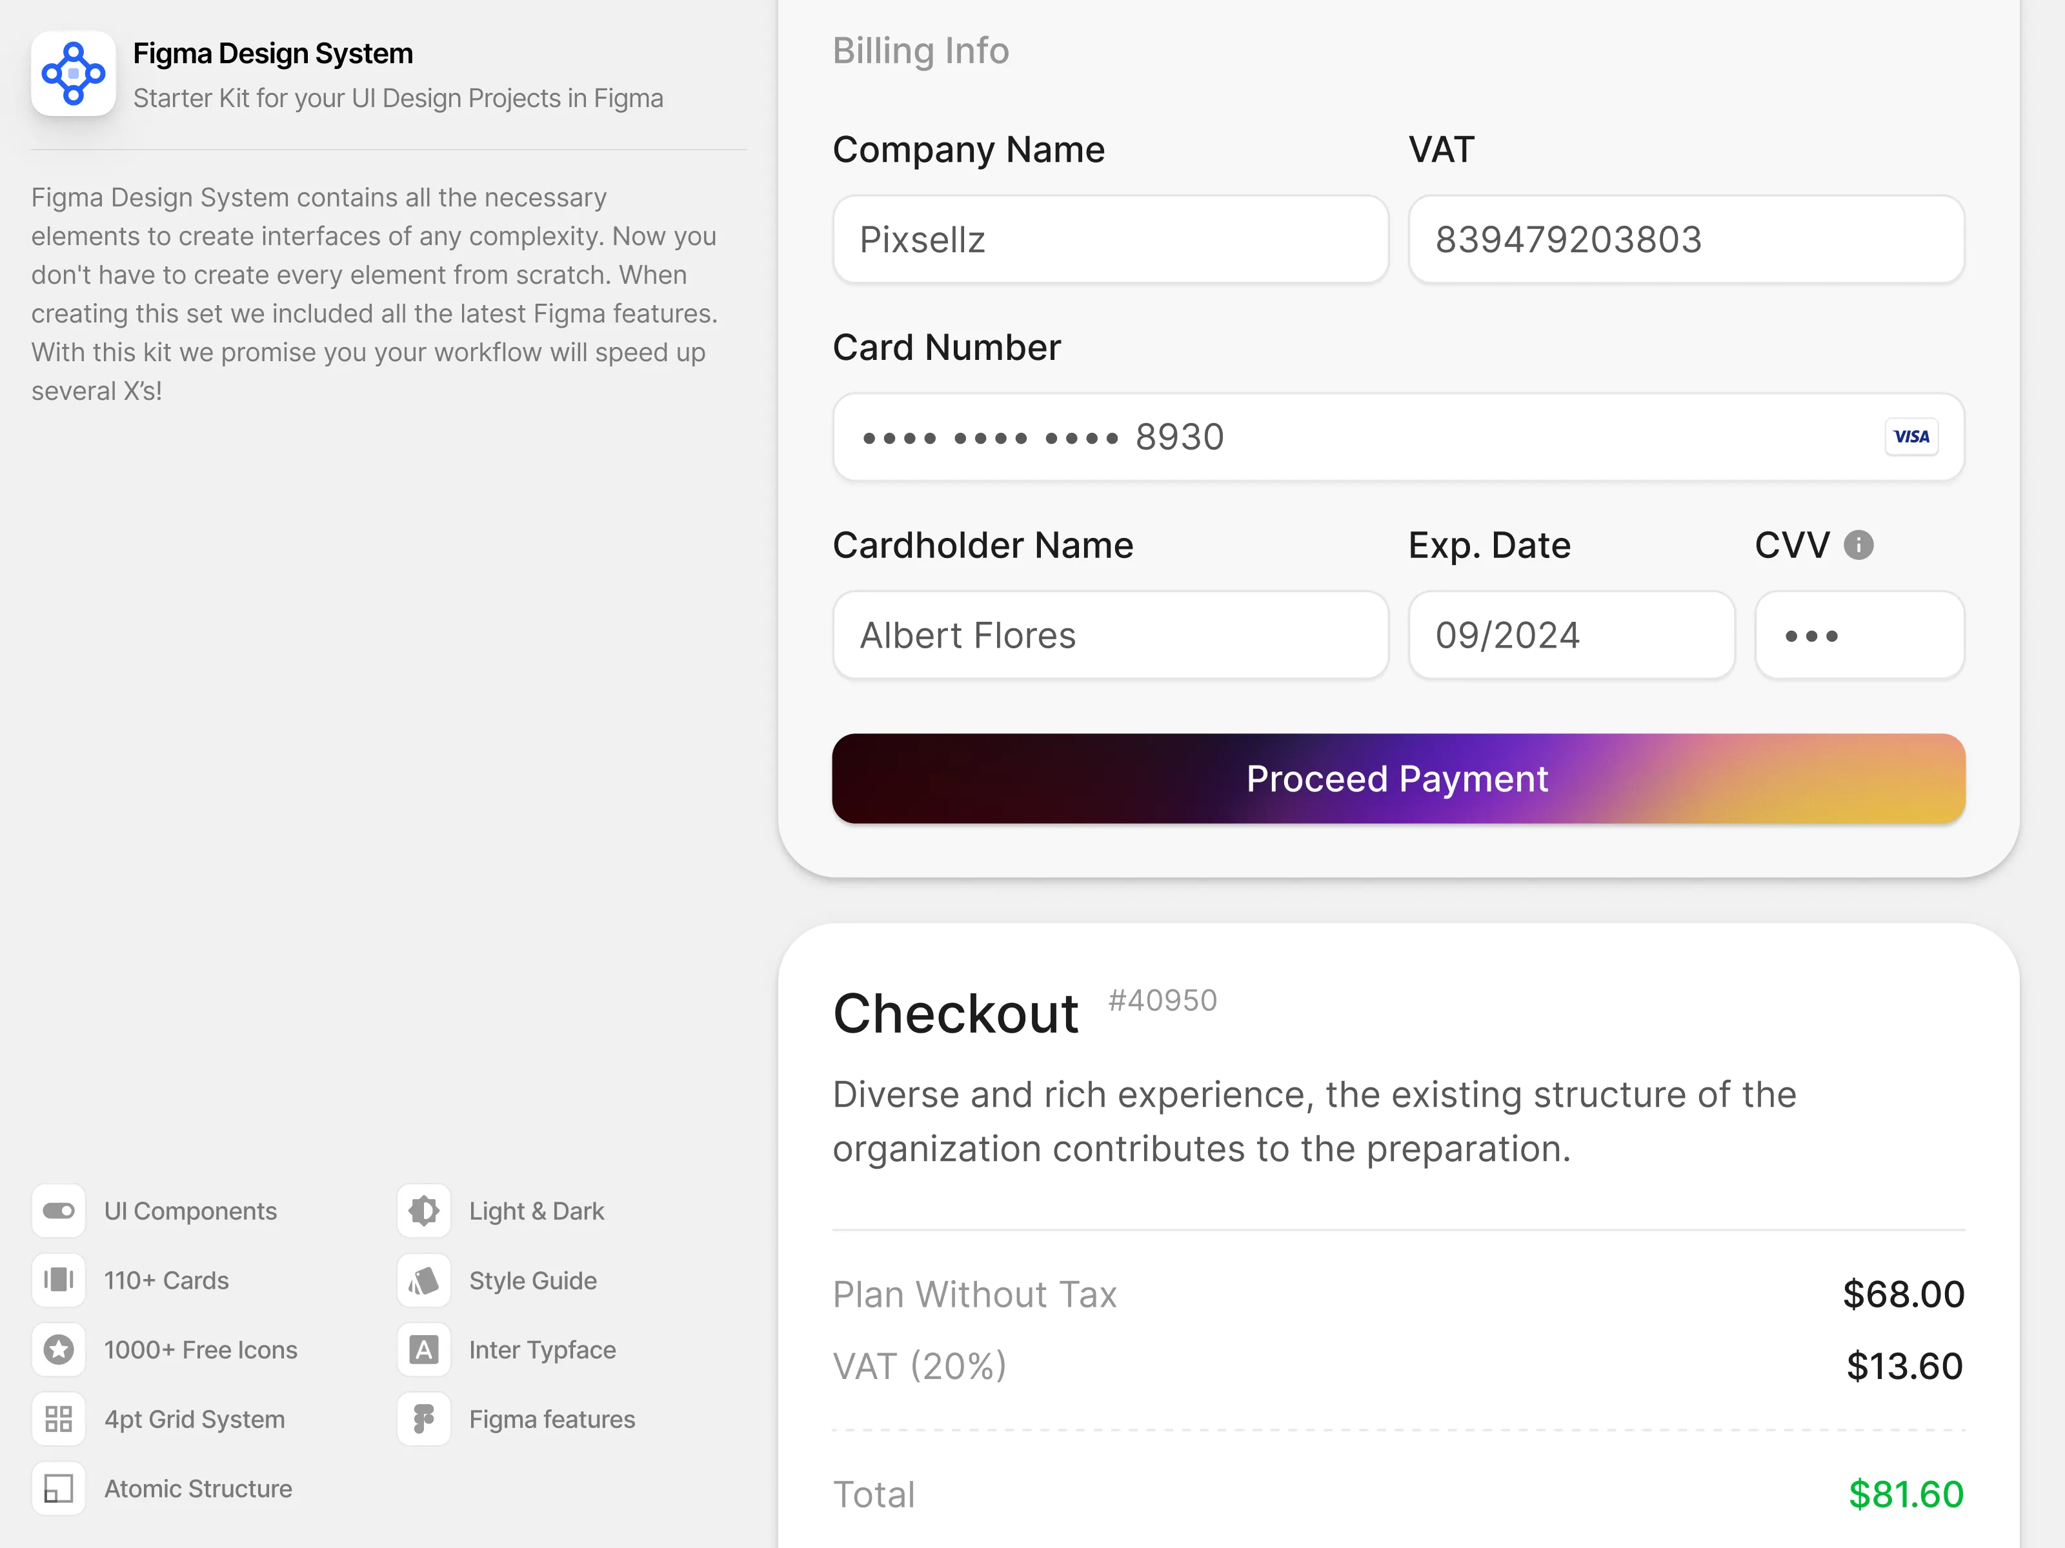Click the 110+ Cards label

pyautogui.click(x=166, y=1280)
